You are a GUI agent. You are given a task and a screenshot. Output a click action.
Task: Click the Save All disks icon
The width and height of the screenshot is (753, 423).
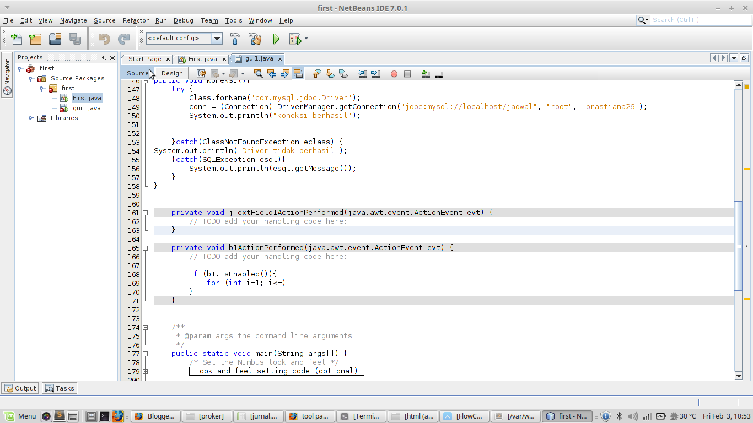[x=74, y=39]
